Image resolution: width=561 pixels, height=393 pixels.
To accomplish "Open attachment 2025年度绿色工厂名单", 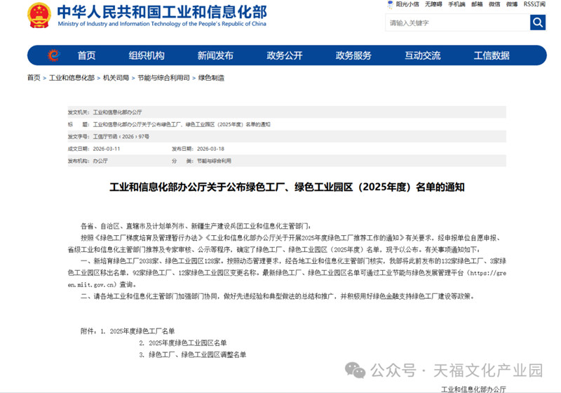I will pos(142,331).
